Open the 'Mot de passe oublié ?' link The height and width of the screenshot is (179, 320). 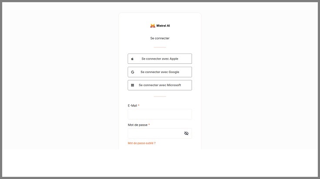[141, 143]
